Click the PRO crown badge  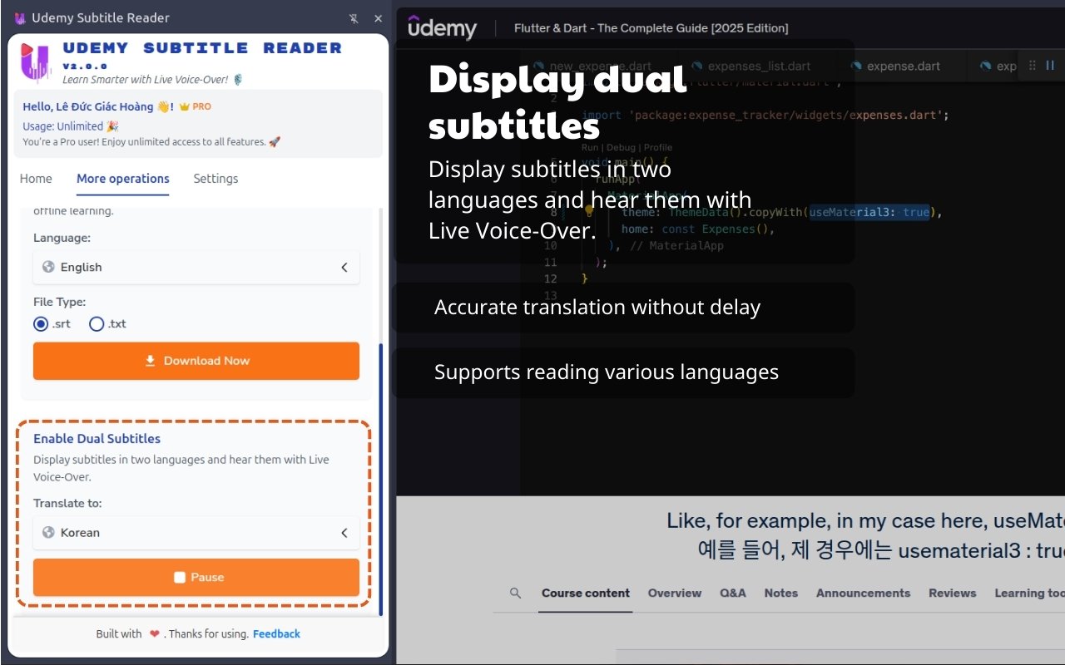coord(196,106)
